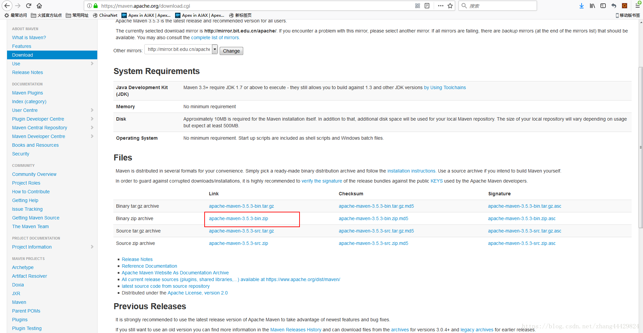Expand Maven Developer Centre arrow
This screenshot has width=643, height=333.
[92, 136]
